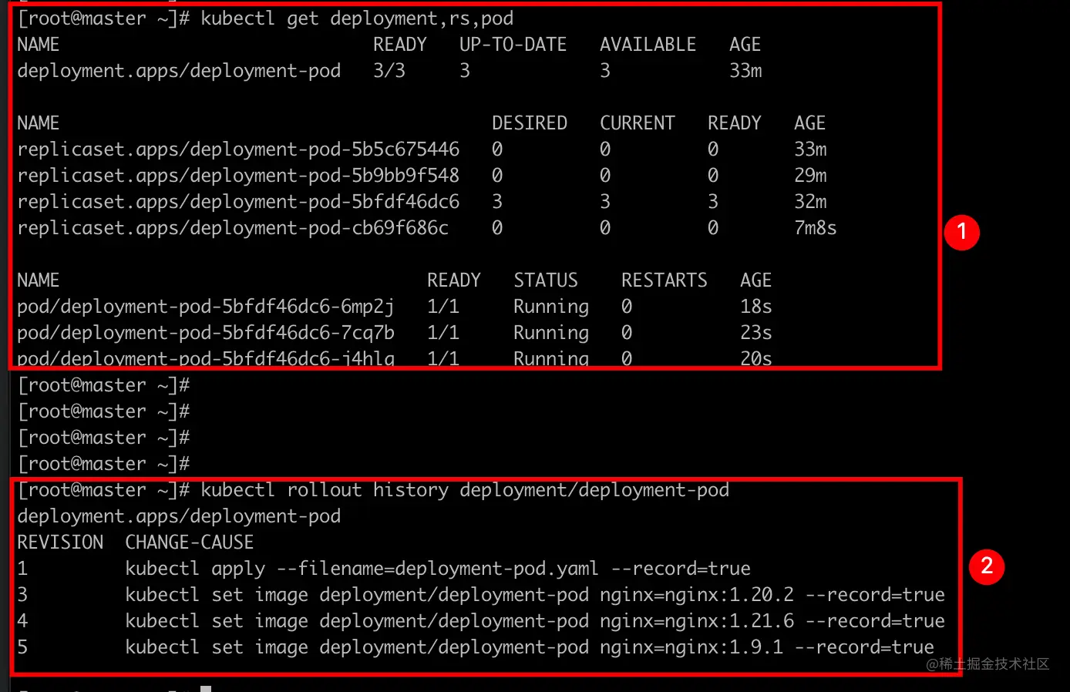Select 'replicaset.apps/deployment-pod-5b5c675446' row name
The height and width of the screenshot is (692, 1070).
[x=238, y=149]
